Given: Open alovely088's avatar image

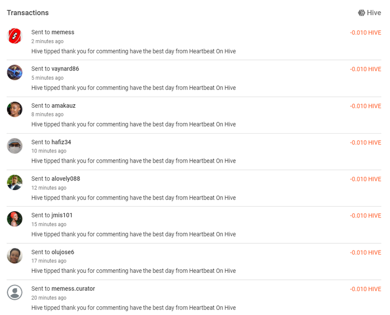Looking at the screenshot, I should (15, 182).
